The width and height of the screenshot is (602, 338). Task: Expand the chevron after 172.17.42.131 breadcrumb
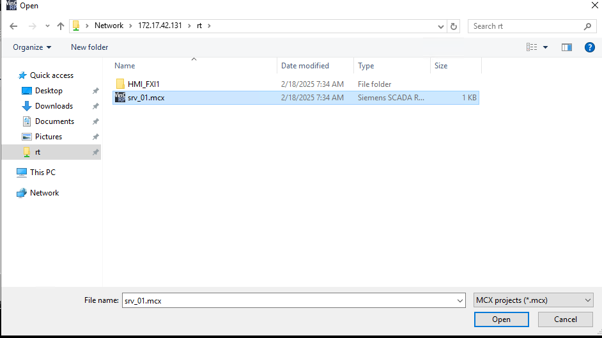tap(189, 26)
